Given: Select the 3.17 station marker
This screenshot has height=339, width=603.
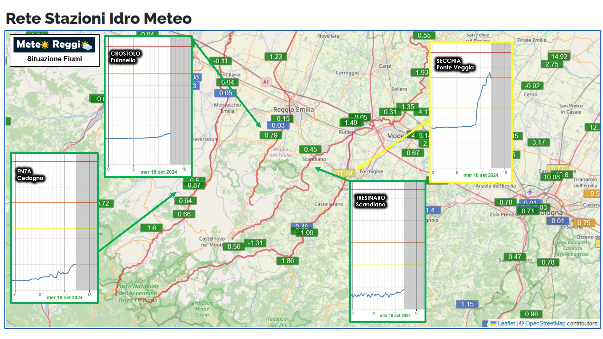Looking at the screenshot, I should (x=538, y=142).
